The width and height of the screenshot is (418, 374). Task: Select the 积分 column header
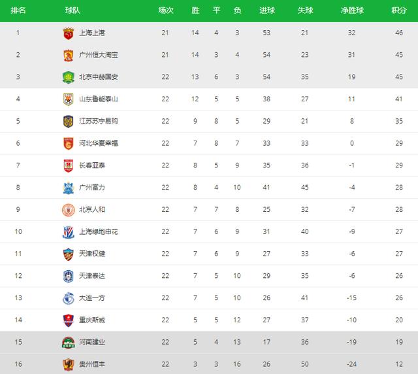(x=399, y=10)
